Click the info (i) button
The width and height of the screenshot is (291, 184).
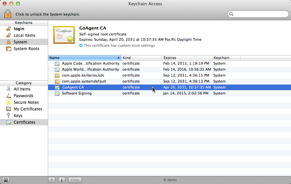click(62, 180)
